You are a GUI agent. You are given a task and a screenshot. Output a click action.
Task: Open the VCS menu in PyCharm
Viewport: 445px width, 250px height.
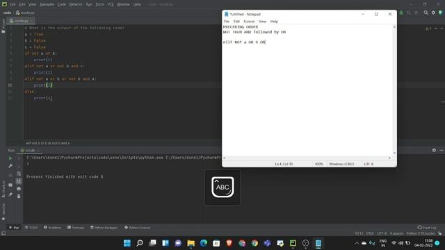tap(111, 4)
